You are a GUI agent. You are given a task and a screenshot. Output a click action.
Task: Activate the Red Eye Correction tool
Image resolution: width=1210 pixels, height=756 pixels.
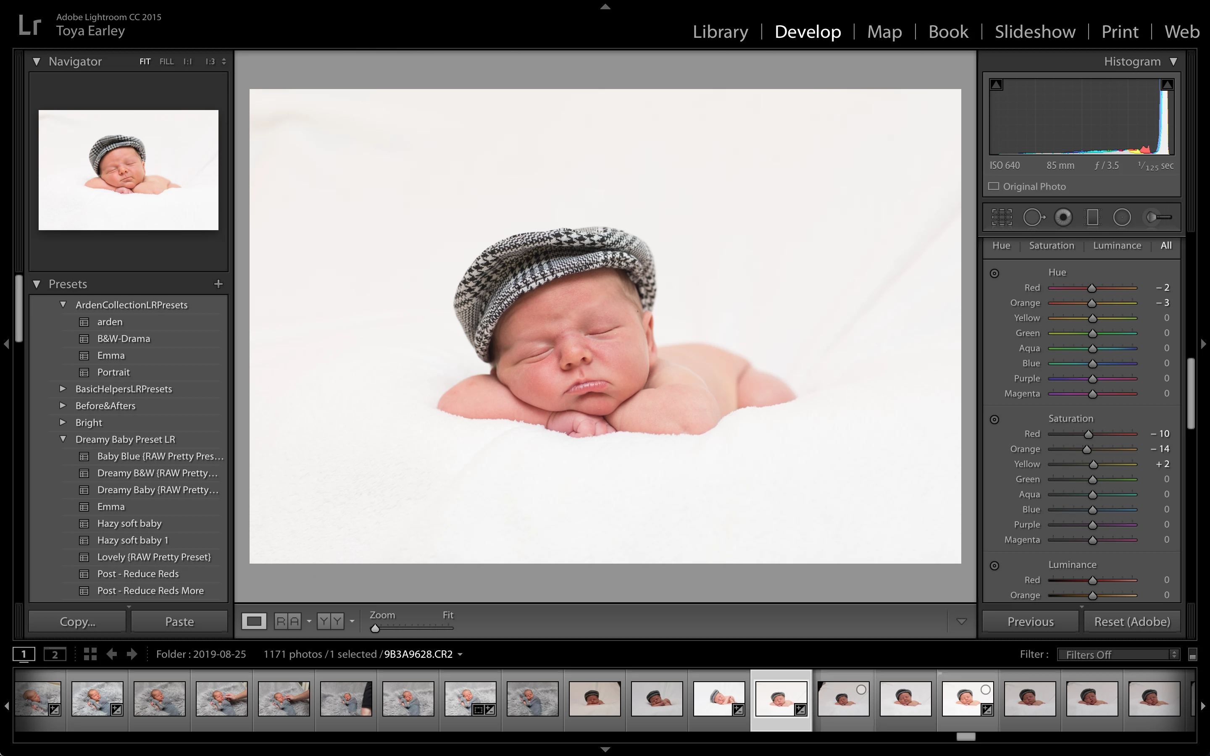coord(1063,217)
